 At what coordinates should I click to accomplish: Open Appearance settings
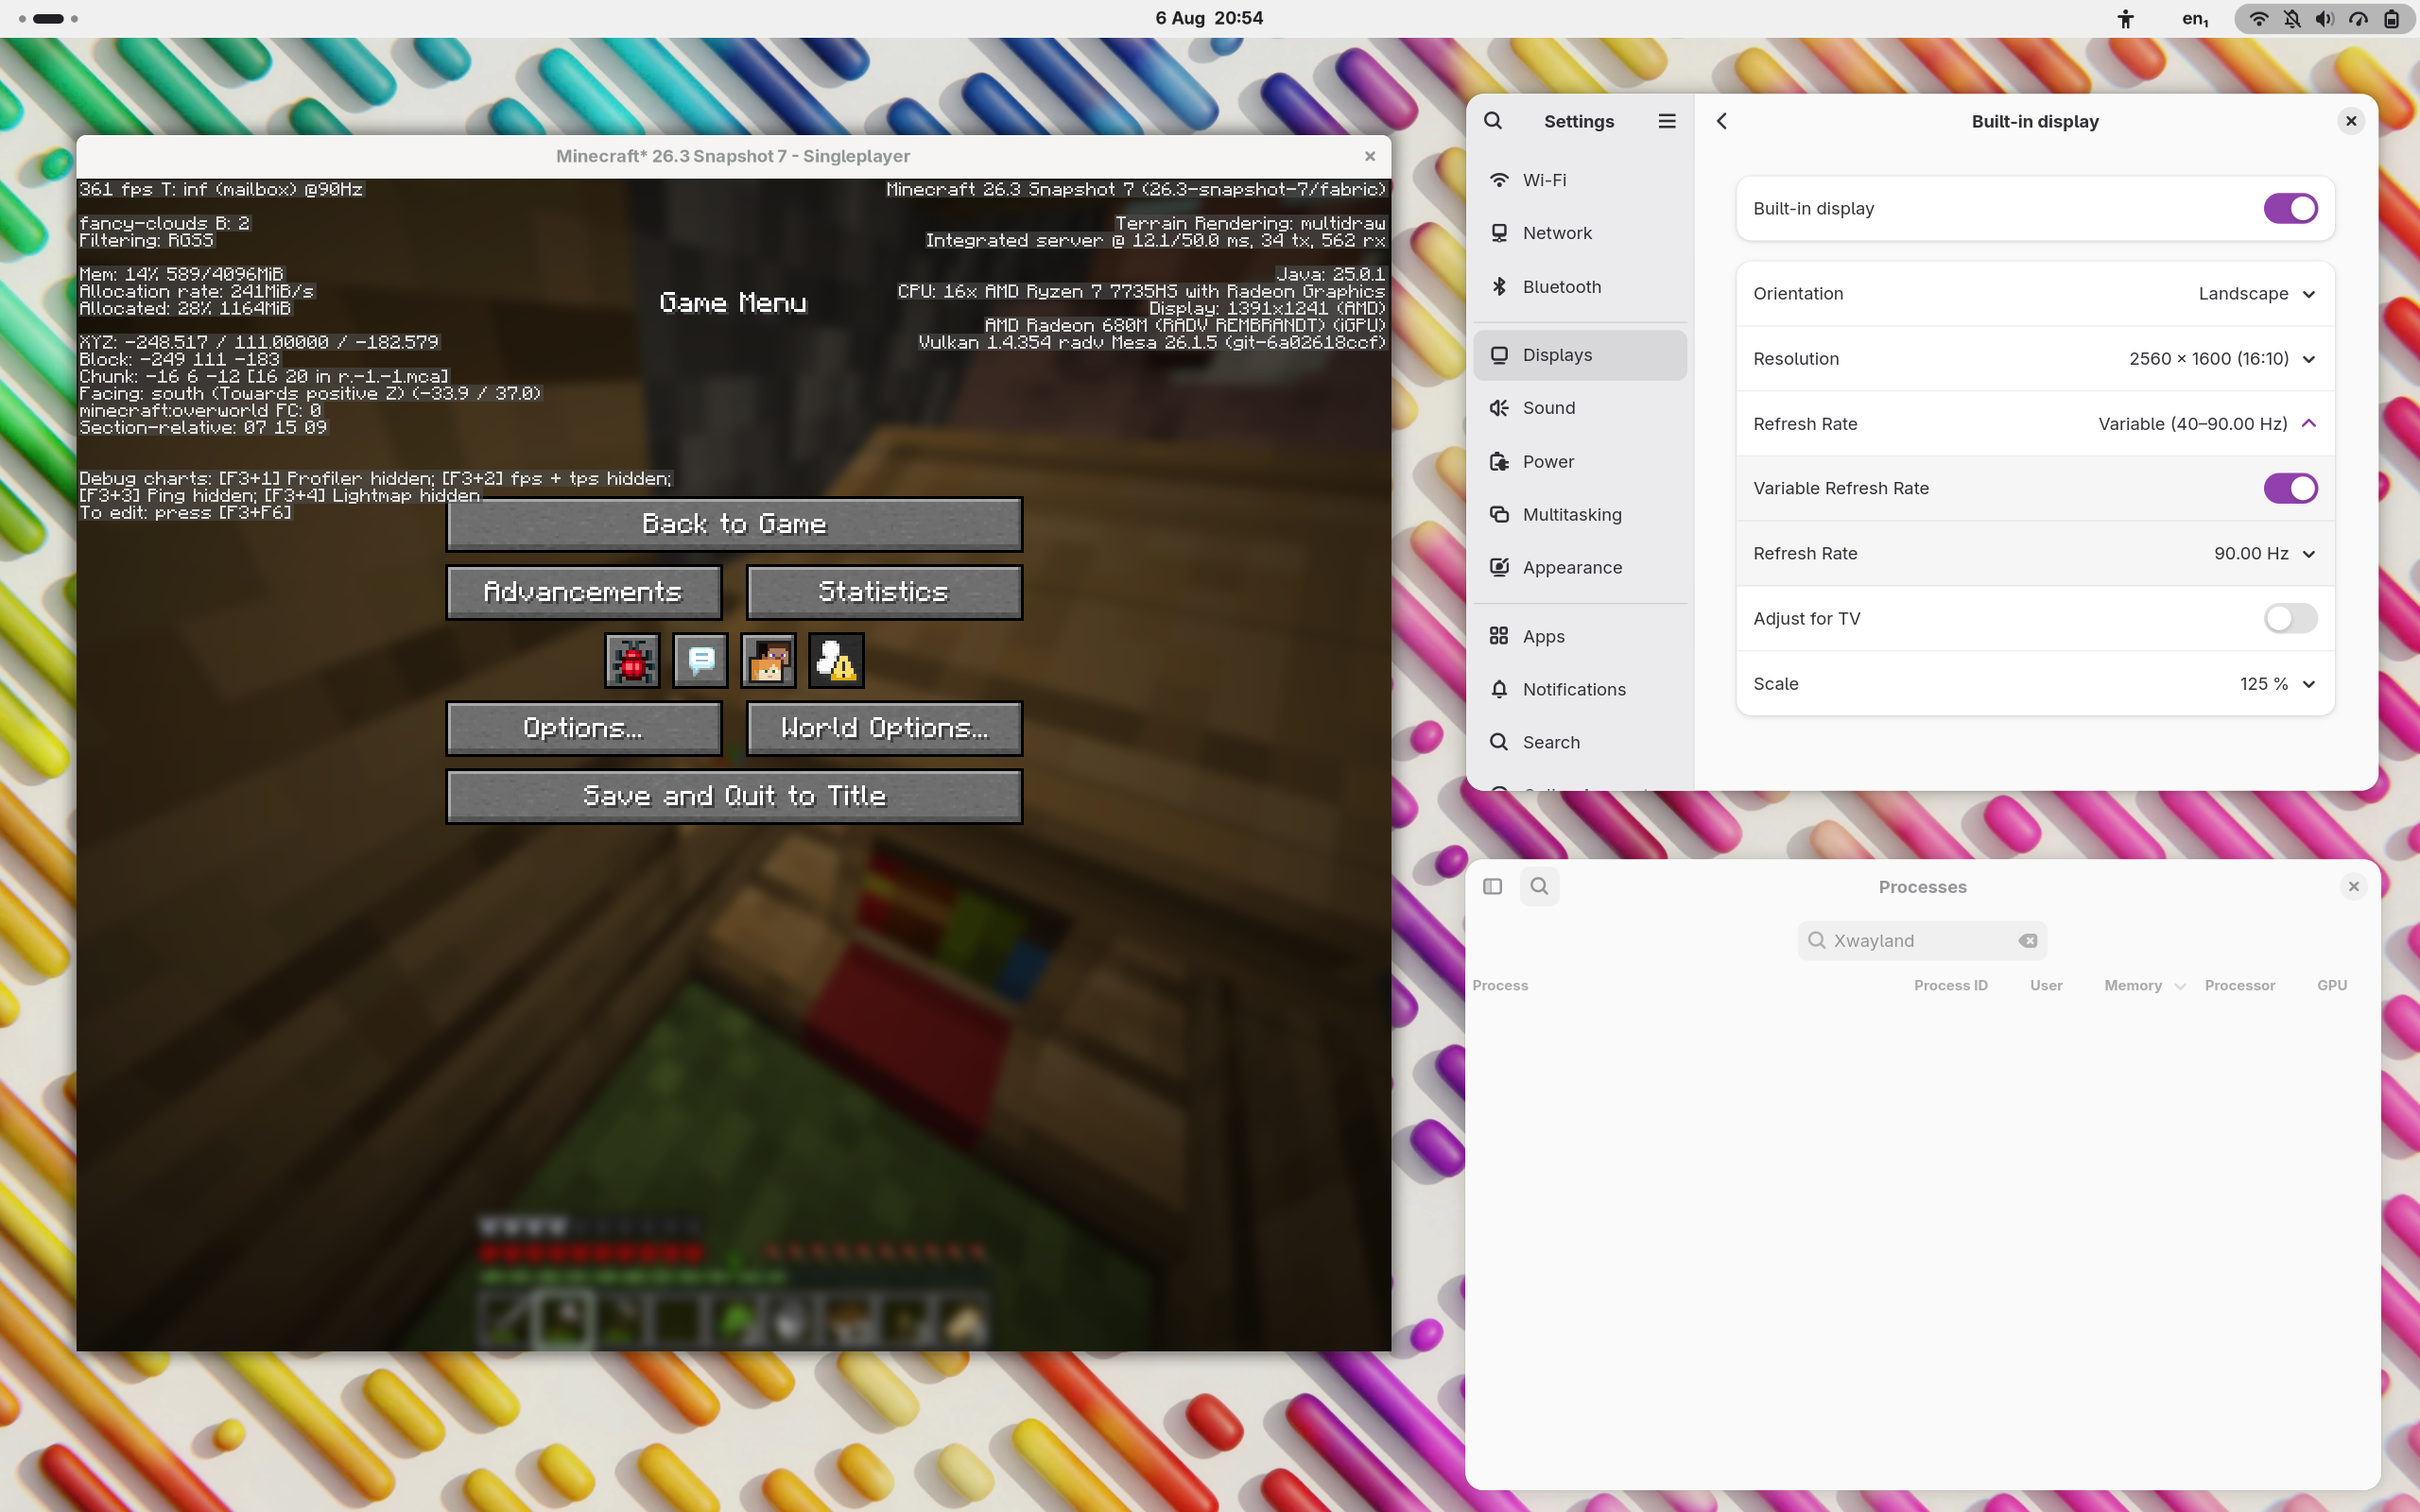tap(1580, 568)
